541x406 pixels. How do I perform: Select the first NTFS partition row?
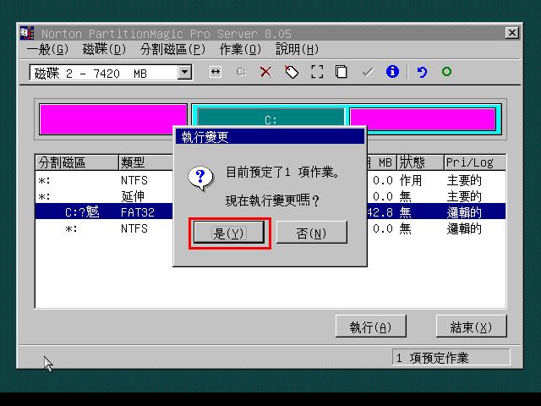click(270, 180)
